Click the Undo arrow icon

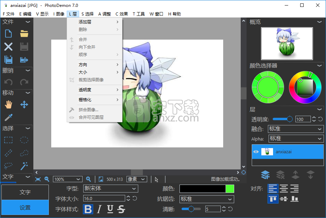[8, 82]
